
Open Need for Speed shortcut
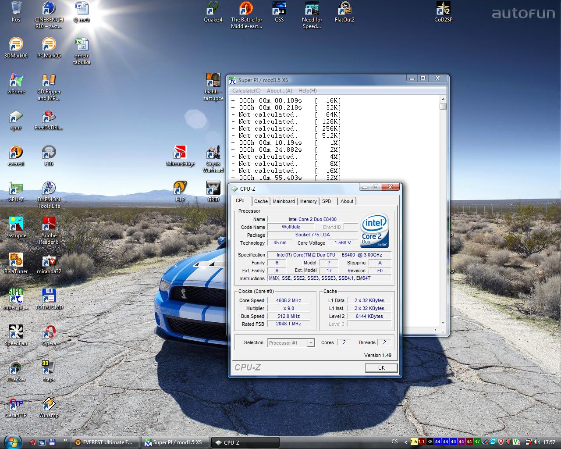(x=312, y=15)
